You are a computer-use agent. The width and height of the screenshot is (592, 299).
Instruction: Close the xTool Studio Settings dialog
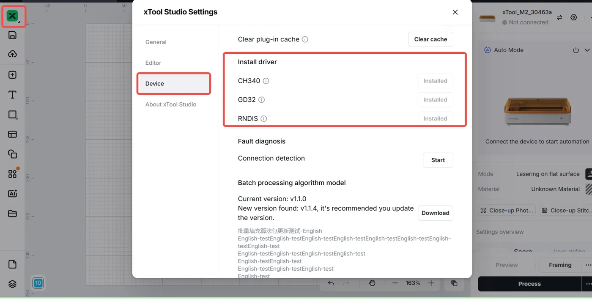pyautogui.click(x=455, y=12)
